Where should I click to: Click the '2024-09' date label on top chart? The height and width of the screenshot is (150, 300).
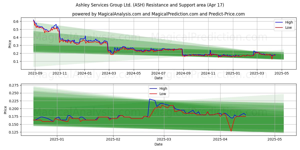pos(183,73)
